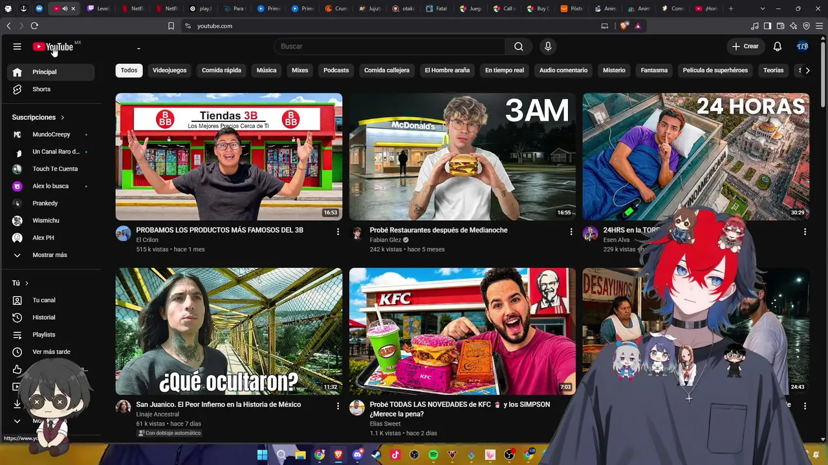Open File Explorer from the taskbar

pyautogui.click(x=300, y=455)
